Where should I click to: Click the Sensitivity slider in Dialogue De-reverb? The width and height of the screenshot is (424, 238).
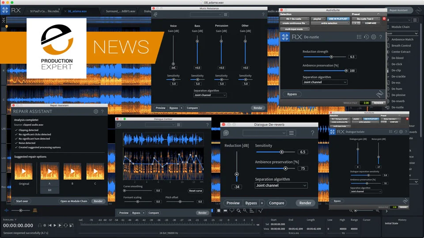[x=276, y=152]
